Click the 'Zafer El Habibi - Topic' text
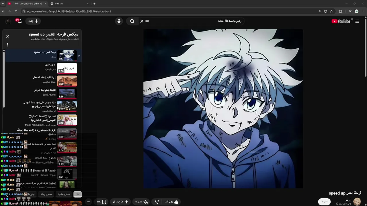367x206 pixels. tap(43, 175)
